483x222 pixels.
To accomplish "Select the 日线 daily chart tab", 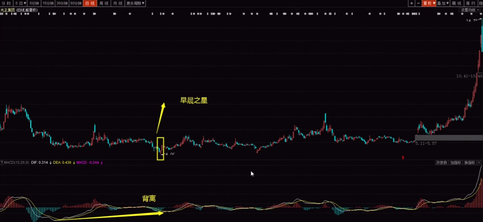I will (x=89, y=4).
